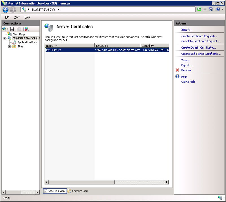Maximize the IIS Manager window
This screenshot has height=202, width=226.
pos(218,3)
